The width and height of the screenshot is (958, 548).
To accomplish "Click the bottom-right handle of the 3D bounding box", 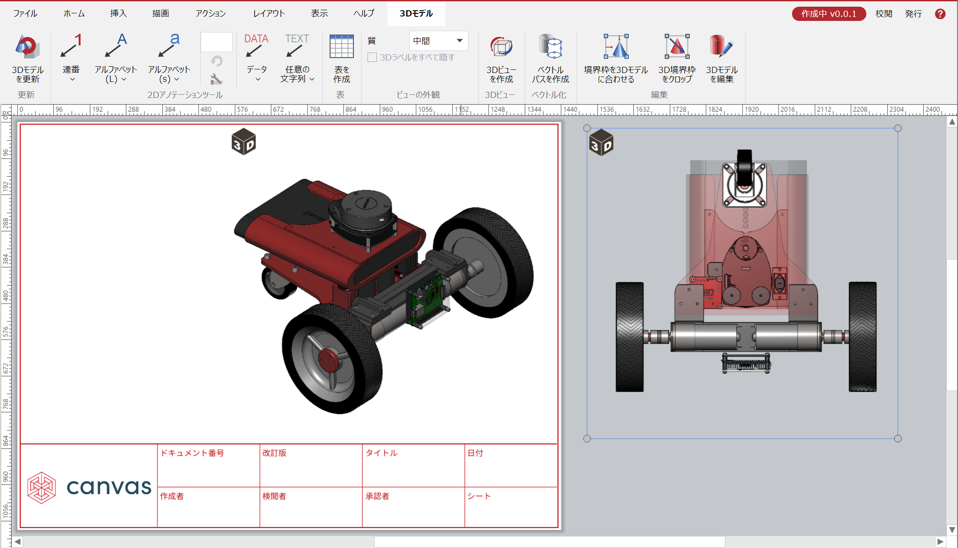I will (898, 438).
